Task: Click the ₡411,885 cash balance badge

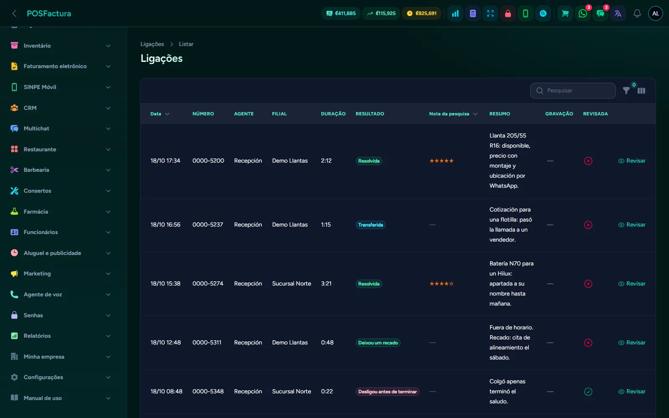Action: (341, 13)
